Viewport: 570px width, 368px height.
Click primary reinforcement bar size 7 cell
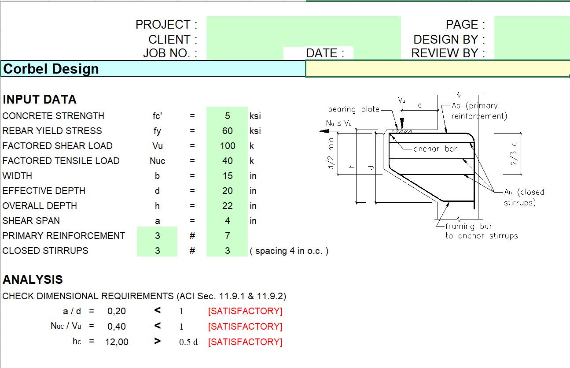point(227,236)
